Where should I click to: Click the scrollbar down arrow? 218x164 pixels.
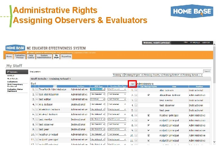coord(214,142)
